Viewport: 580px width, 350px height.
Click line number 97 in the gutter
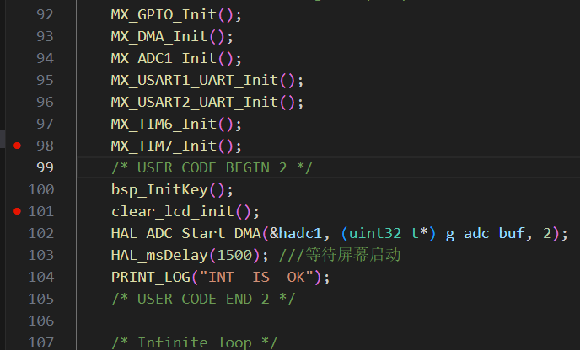[45, 124]
